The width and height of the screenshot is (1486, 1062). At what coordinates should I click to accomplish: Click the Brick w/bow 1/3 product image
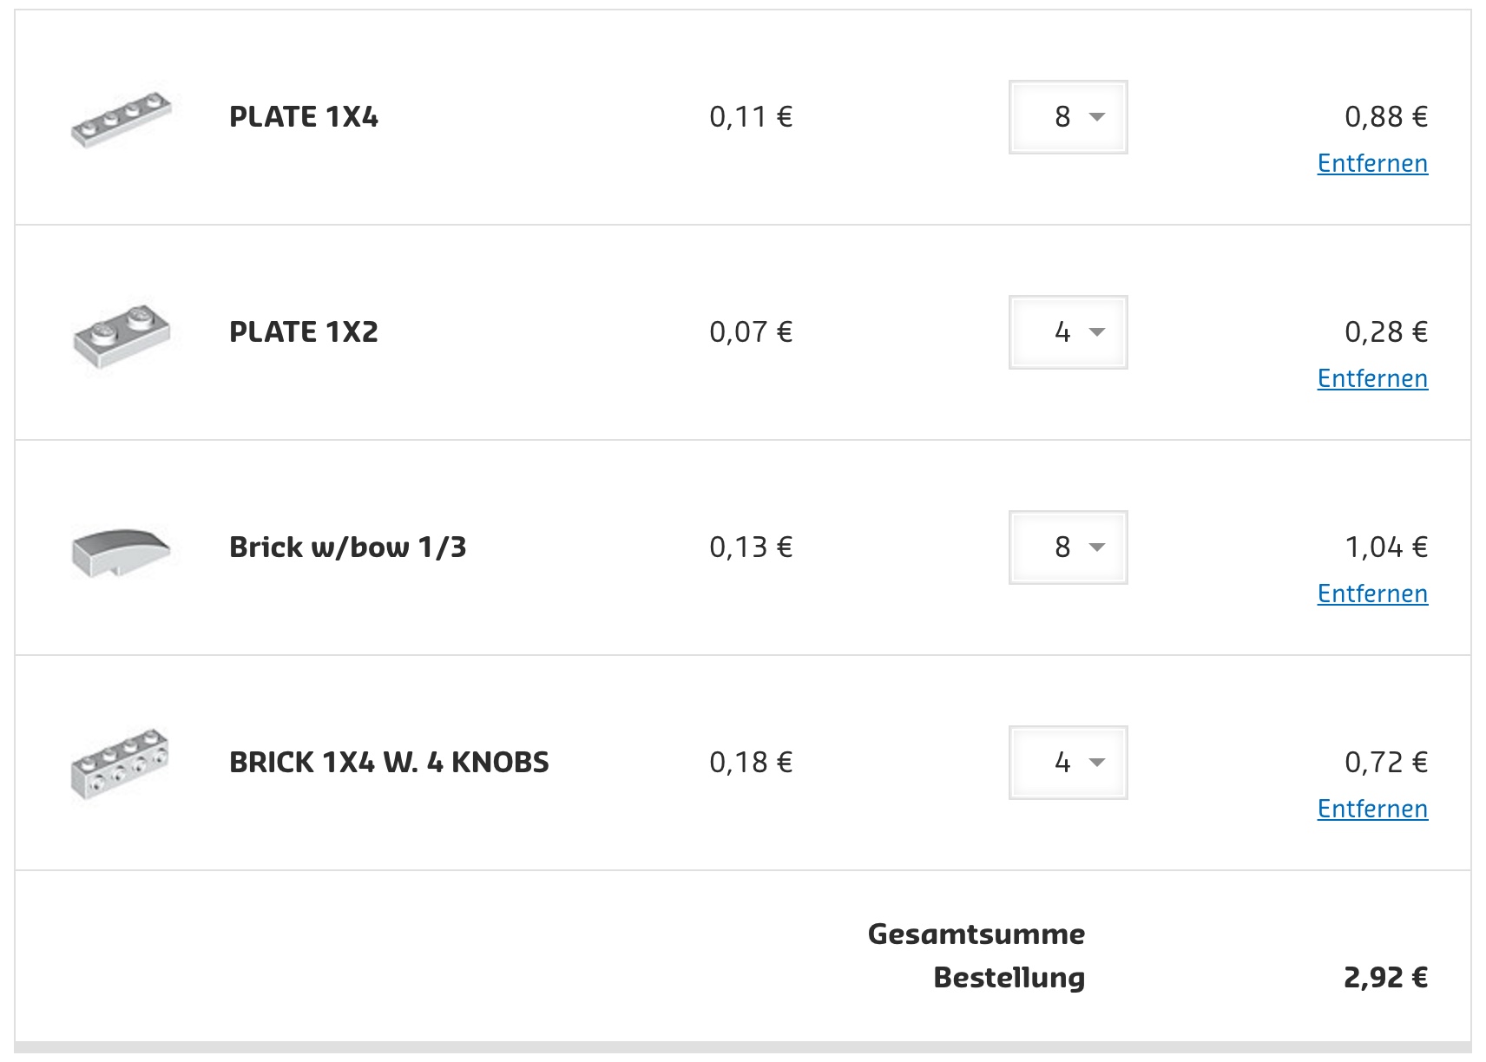[121, 550]
